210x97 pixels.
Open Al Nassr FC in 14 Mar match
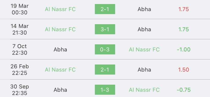tap(60, 29)
